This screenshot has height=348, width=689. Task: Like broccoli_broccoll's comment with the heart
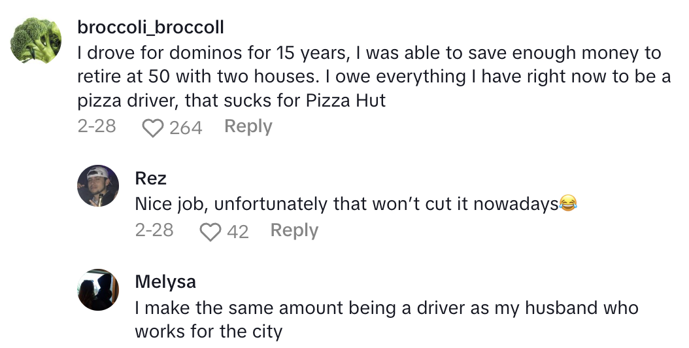[152, 128]
